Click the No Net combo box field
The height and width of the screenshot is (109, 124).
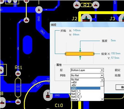[87, 76]
